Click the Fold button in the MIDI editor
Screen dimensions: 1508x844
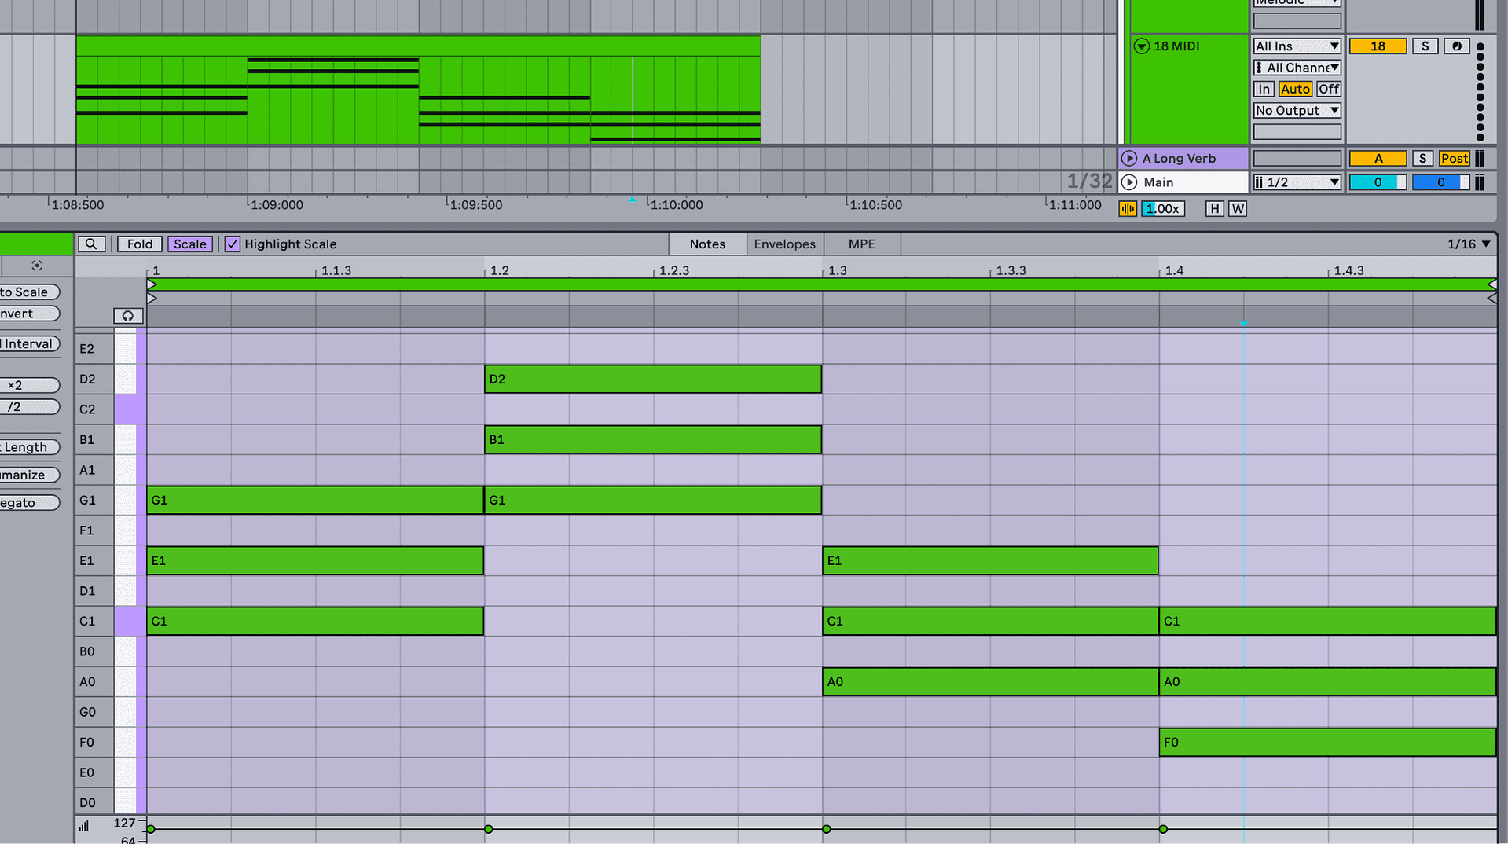pyautogui.click(x=139, y=244)
